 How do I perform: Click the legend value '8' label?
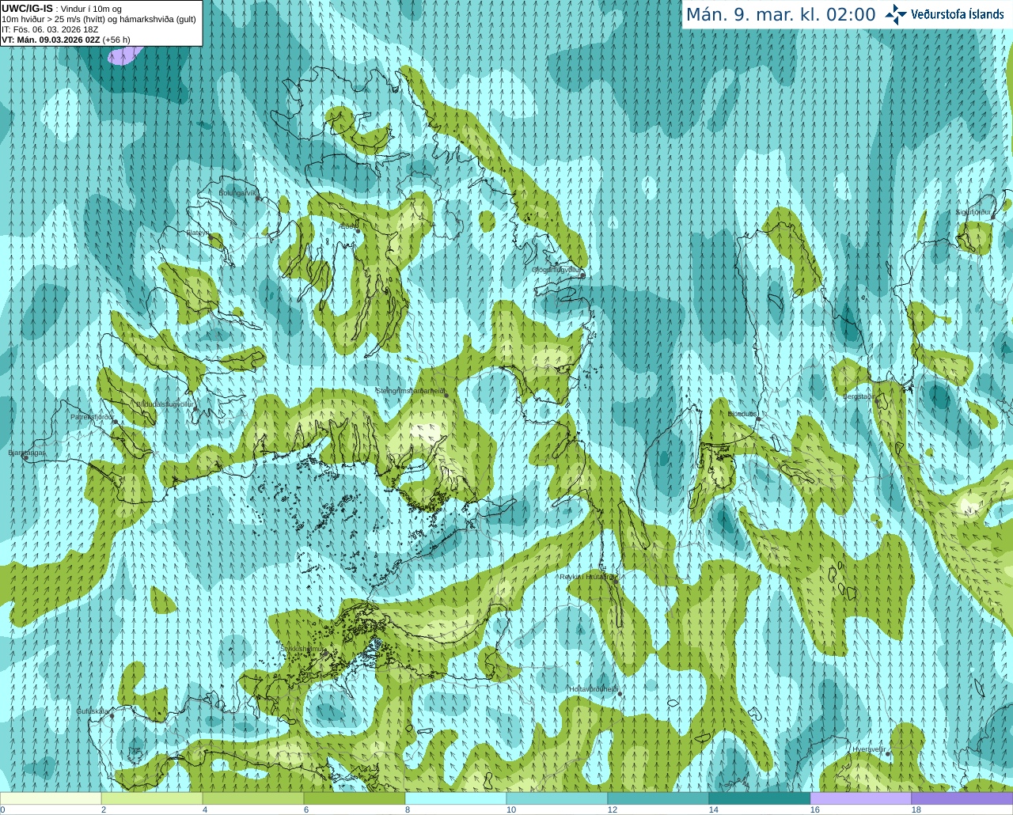tap(408, 809)
